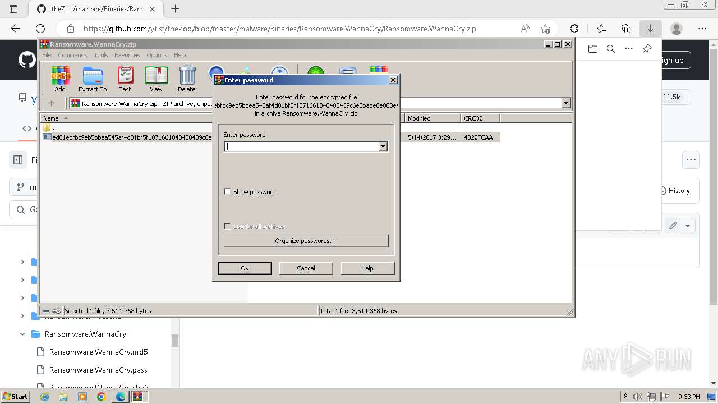The image size is (718, 404).
Task: Click the Edge refresh page icon
Action: click(x=40, y=29)
